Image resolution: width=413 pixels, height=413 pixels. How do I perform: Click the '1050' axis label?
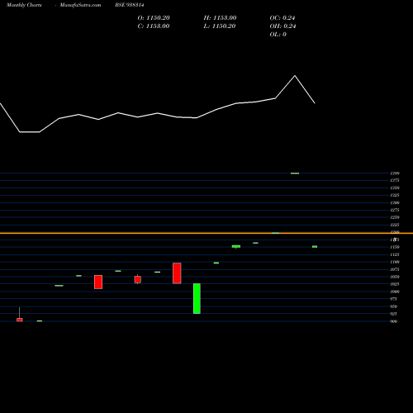[395, 277]
